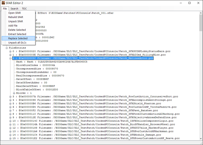Select row Patch_PowCustAction_ConcussiveShot.pcc

coord(95,97)
